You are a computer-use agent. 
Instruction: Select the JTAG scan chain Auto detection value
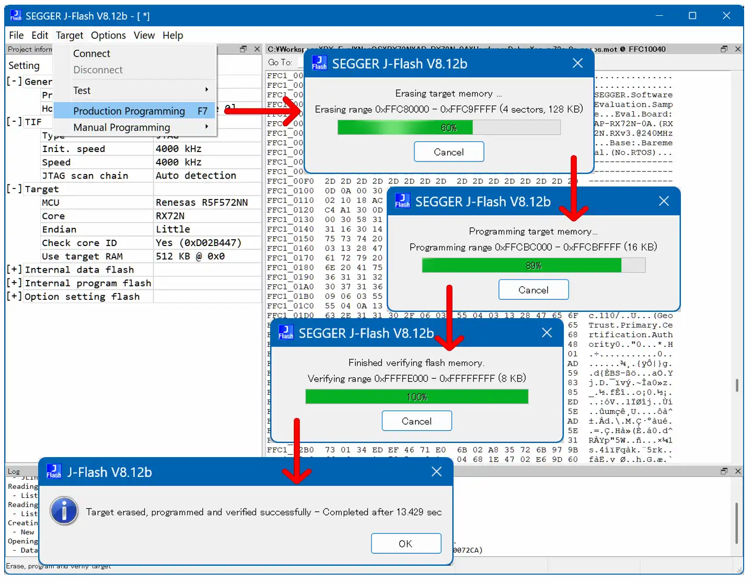[x=207, y=176]
